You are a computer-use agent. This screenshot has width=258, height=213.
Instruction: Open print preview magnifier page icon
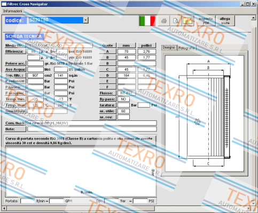[x=176, y=21]
